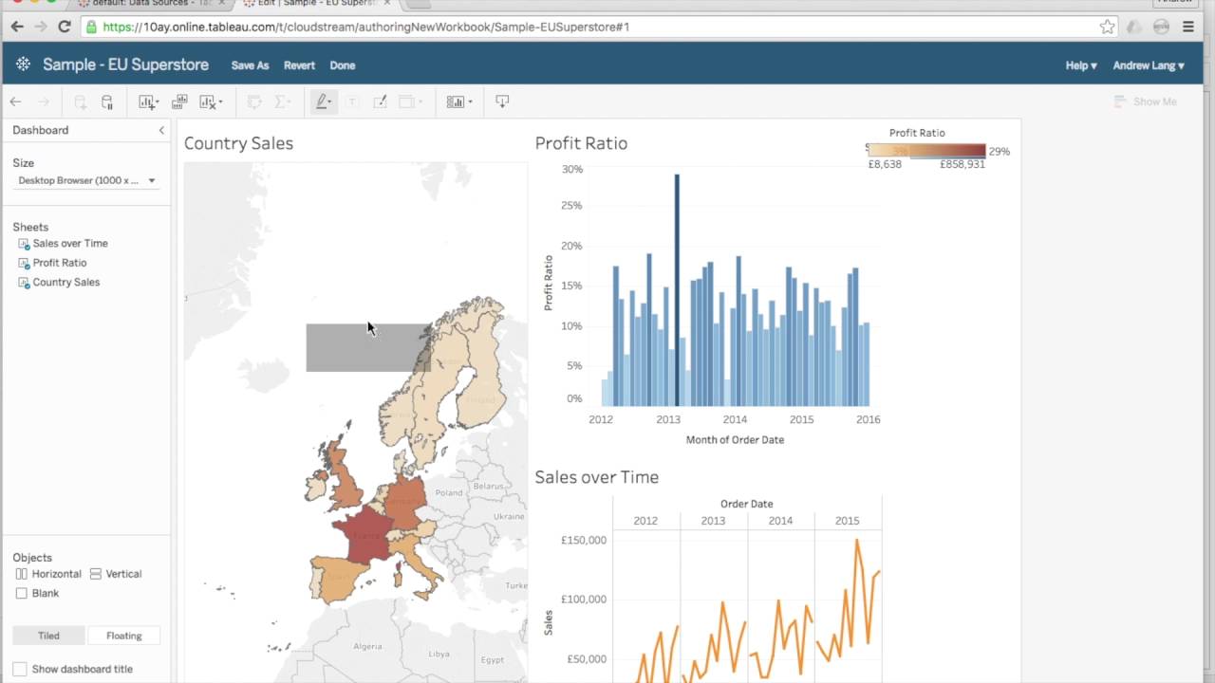This screenshot has width=1215, height=683.
Task: Expand the new worksheet dropdown arrow
Action: [156, 102]
